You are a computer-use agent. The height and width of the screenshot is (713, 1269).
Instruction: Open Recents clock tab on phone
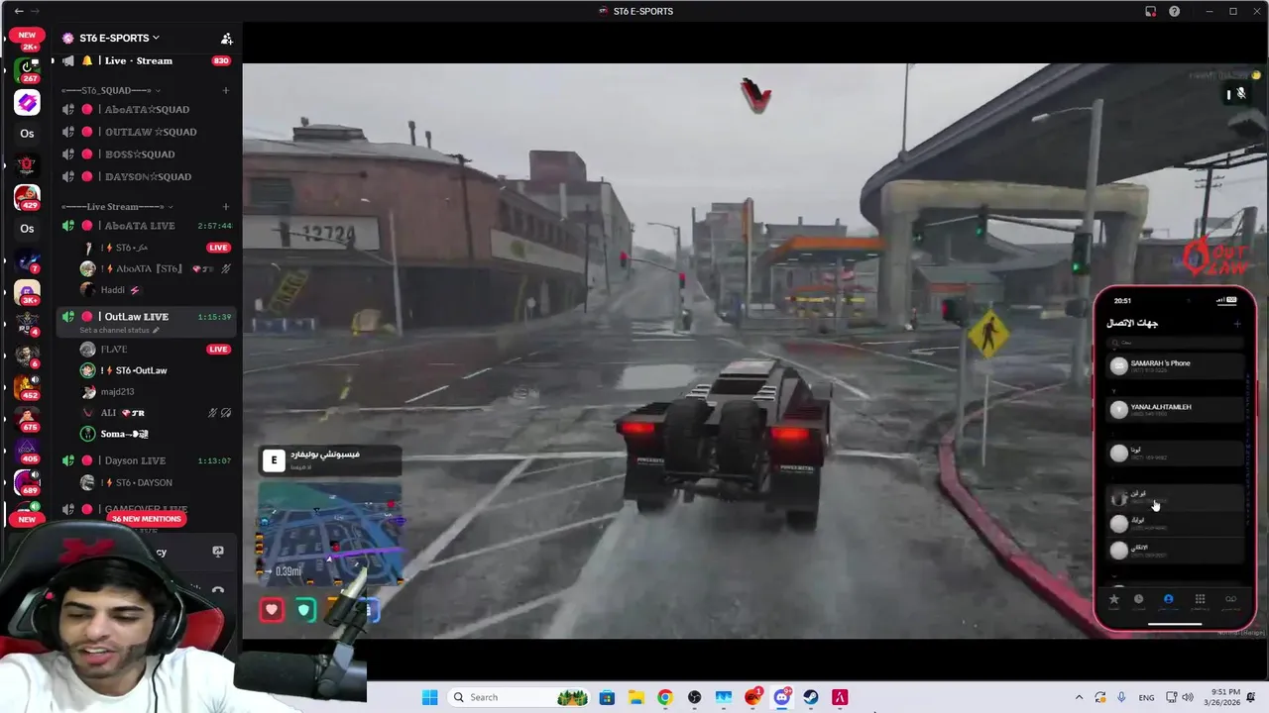point(1138,599)
